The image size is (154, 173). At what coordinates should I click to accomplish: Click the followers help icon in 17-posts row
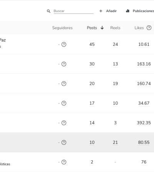pos(64,103)
